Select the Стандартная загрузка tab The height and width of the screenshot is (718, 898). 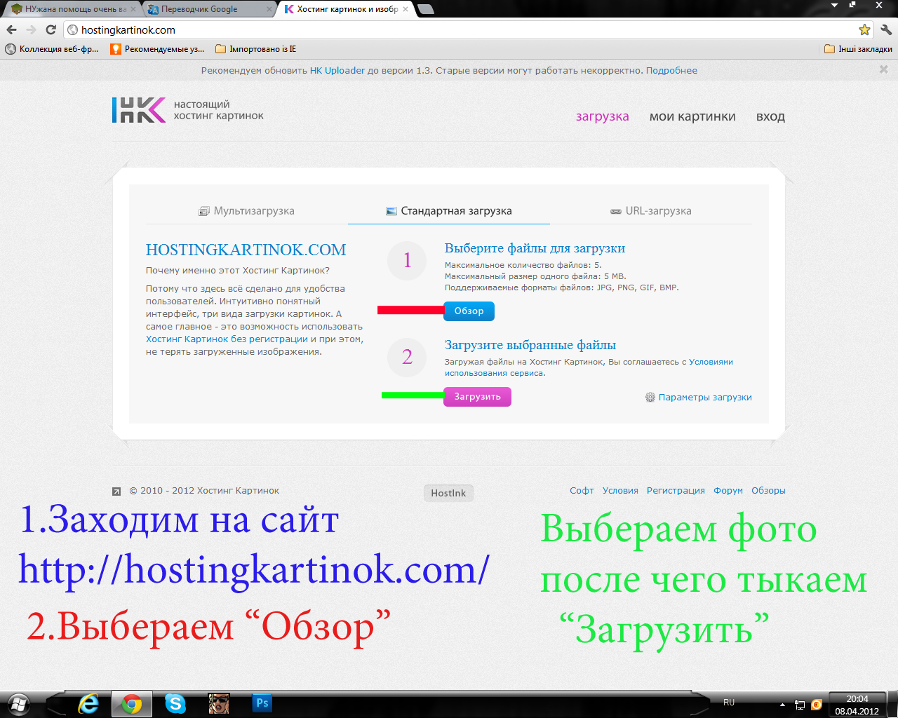click(x=449, y=211)
